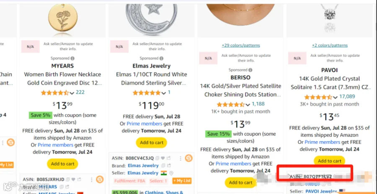
Task: Add Elmas product to My List
Action: tap(182, 181)
